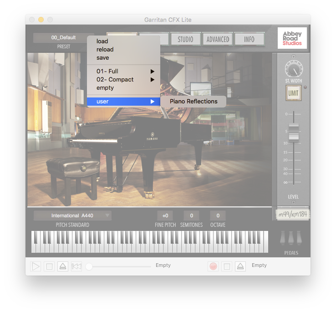Toggle the LIMIT button
The image size is (336, 312).
(293, 93)
